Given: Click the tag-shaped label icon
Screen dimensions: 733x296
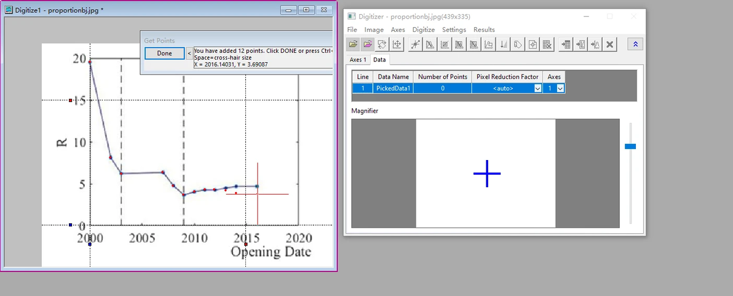Looking at the screenshot, I should click(x=518, y=44).
